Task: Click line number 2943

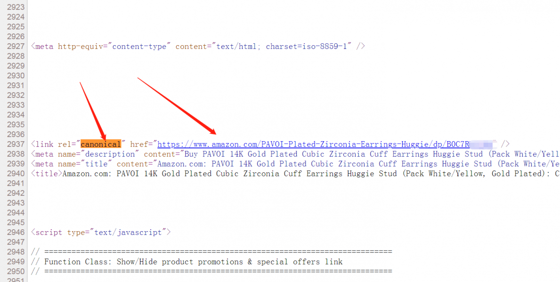Action: pyautogui.click(x=16, y=203)
